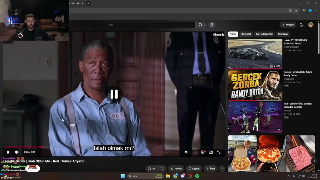Show next Shorts with right chevron
The height and width of the screenshot is (180, 320).
click(x=314, y=161)
